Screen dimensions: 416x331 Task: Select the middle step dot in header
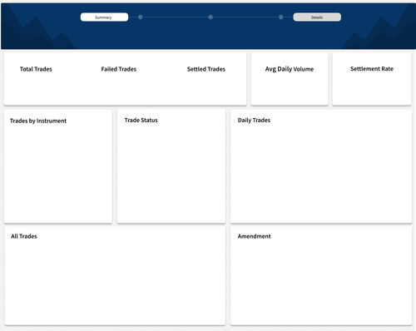[x=210, y=17]
